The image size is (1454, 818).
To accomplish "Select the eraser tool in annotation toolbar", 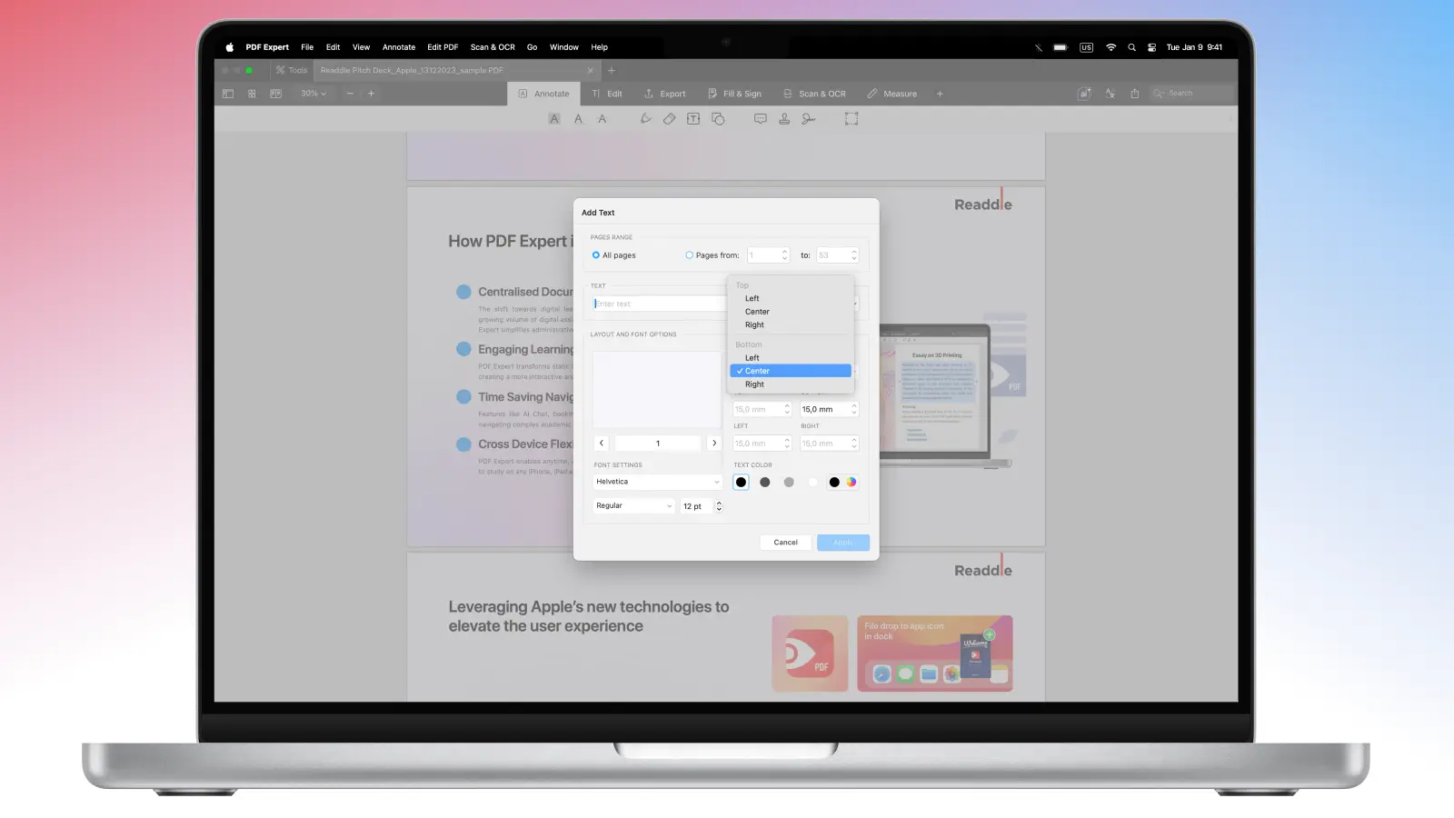I will [x=669, y=119].
